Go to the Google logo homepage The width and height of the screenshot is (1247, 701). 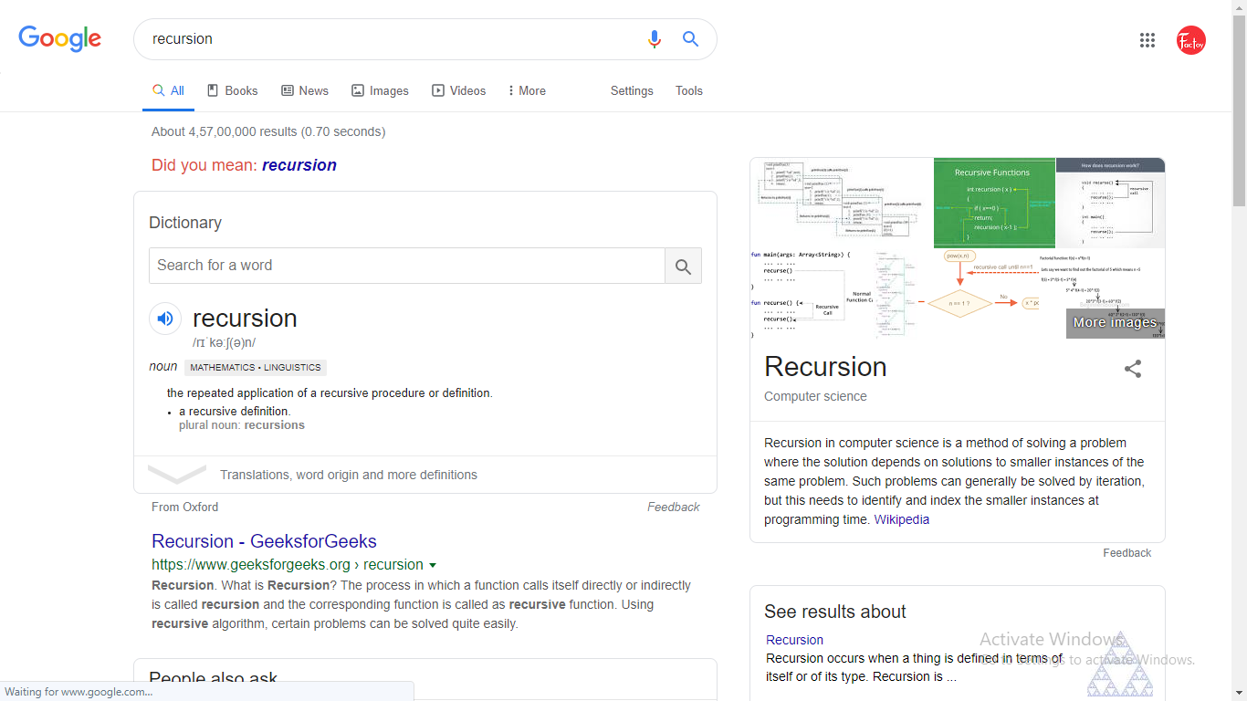click(60, 38)
